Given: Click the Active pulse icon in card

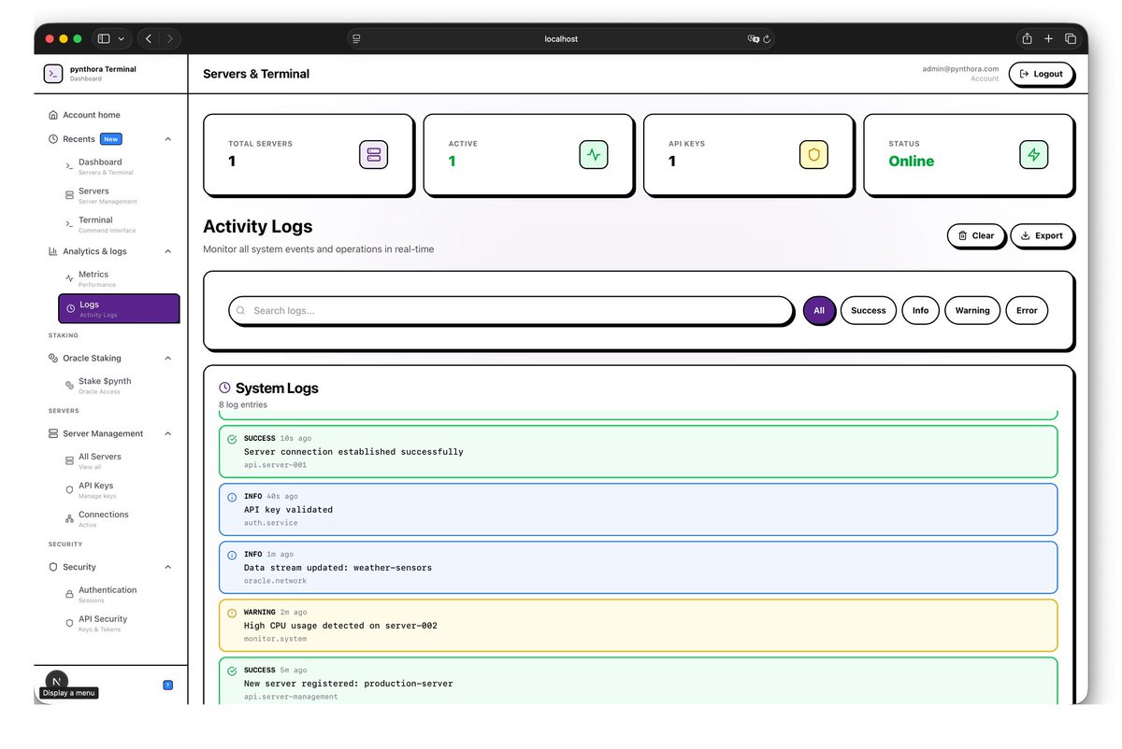Looking at the screenshot, I should pyautogui.click(x=594, y=154).
